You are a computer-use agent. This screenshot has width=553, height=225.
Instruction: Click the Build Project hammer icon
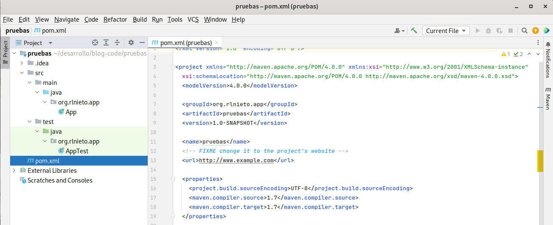coord(414,31)
